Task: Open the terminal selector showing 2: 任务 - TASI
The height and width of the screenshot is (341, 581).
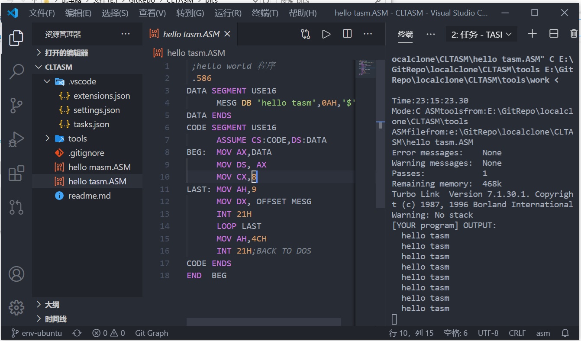Action: pyautogui.click(x=481, y=34)
